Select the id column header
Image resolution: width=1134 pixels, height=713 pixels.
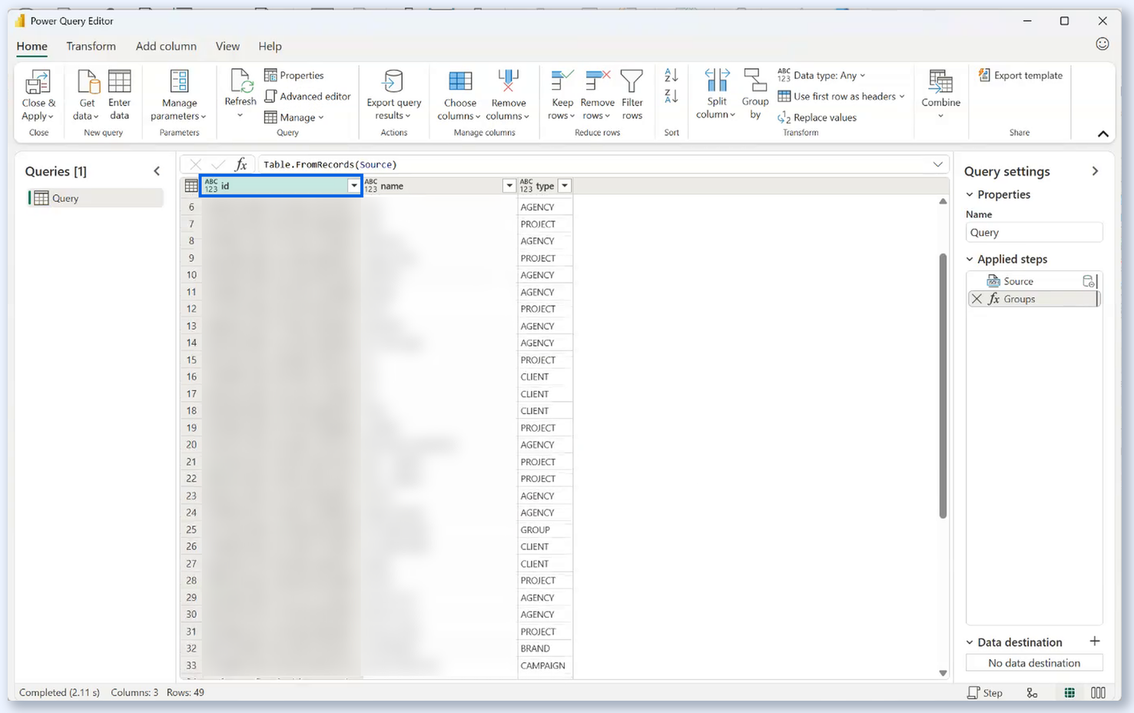[281, 186]
